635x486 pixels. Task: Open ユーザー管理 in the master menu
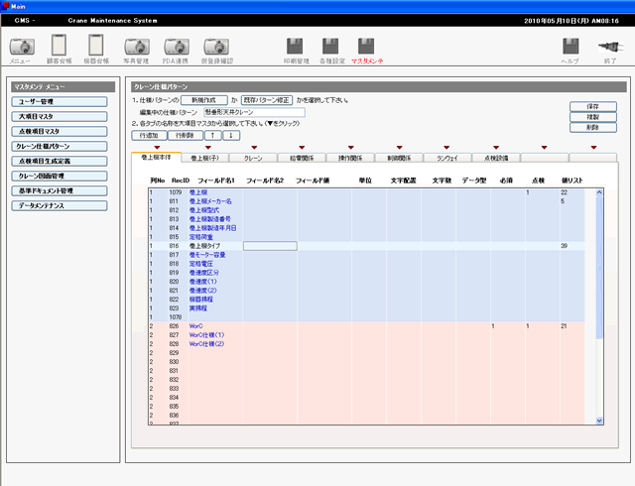click(x=60, y=101)
